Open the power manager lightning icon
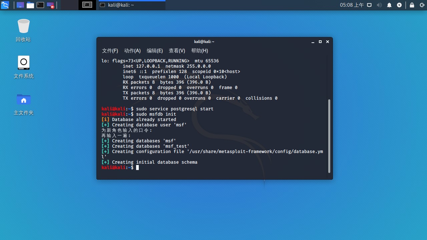The image size is (427, 240). click(x=399, y=5)
